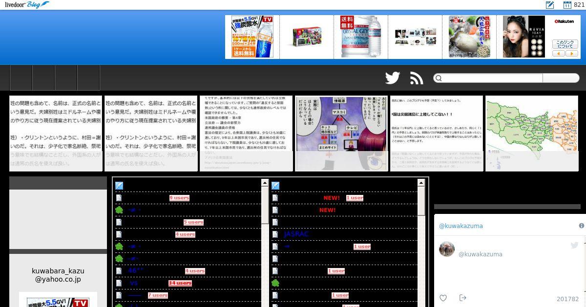Open the US constitution text thumbnail
Screen dimensions: 586x307
[x=246, y=134]
